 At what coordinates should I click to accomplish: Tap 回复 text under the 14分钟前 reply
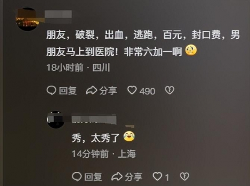[x=93, y=177]
